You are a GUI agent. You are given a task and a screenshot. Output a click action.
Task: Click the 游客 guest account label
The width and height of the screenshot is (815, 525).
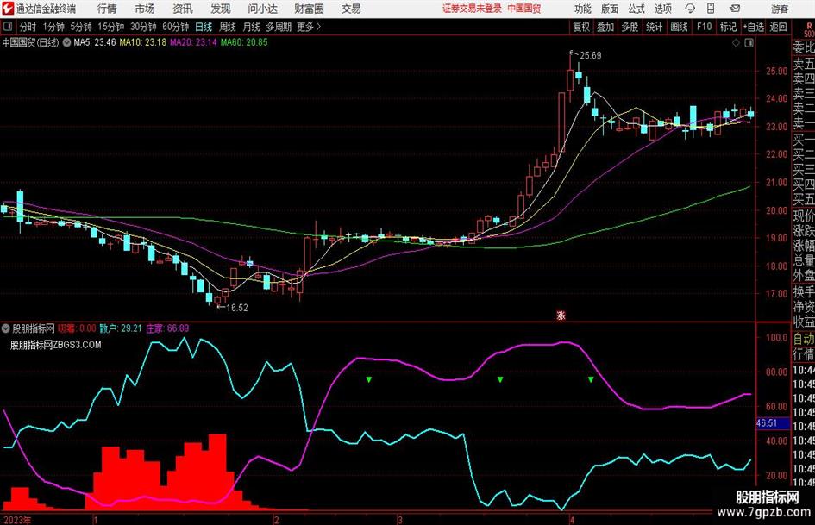click(x=780, y=9)
